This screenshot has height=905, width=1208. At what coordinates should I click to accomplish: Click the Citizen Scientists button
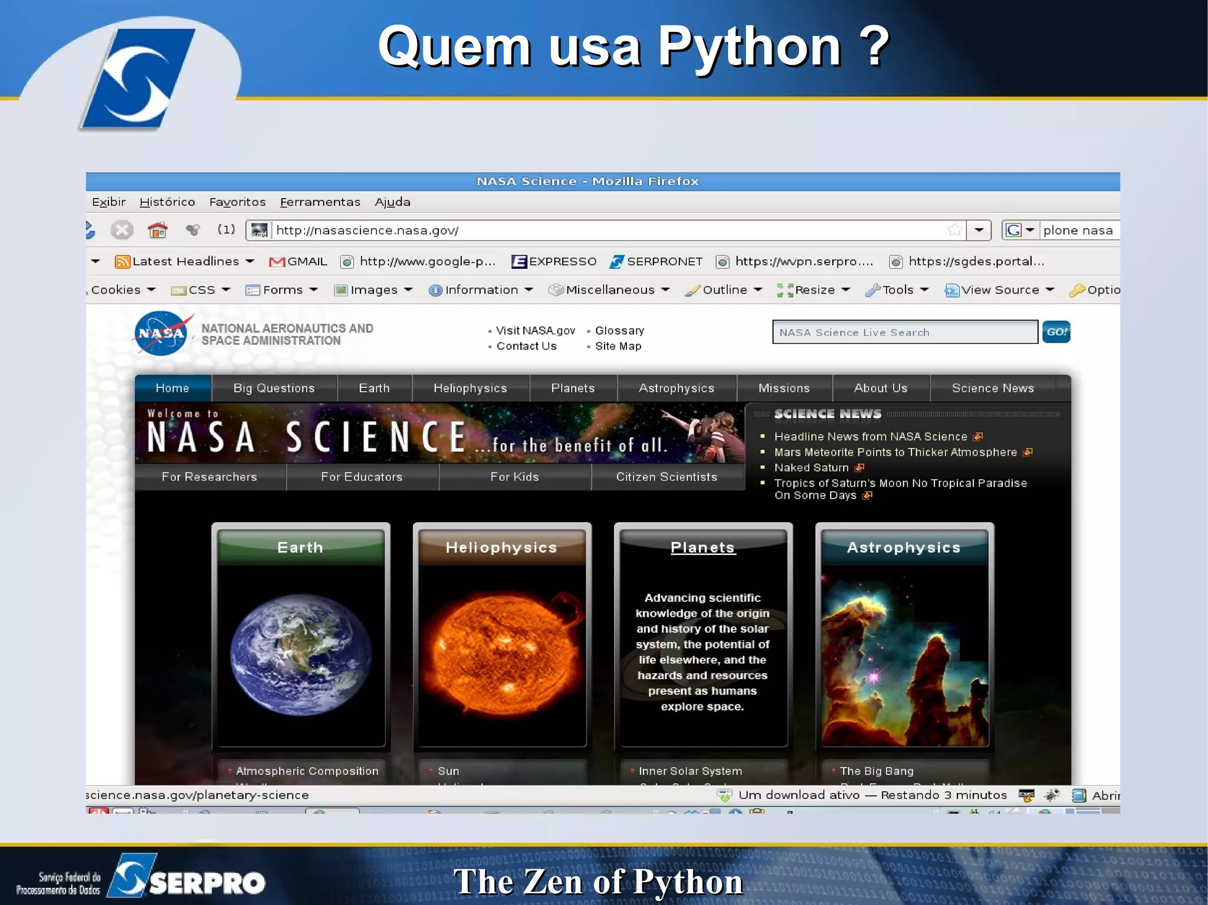click(x=667, y=477)
